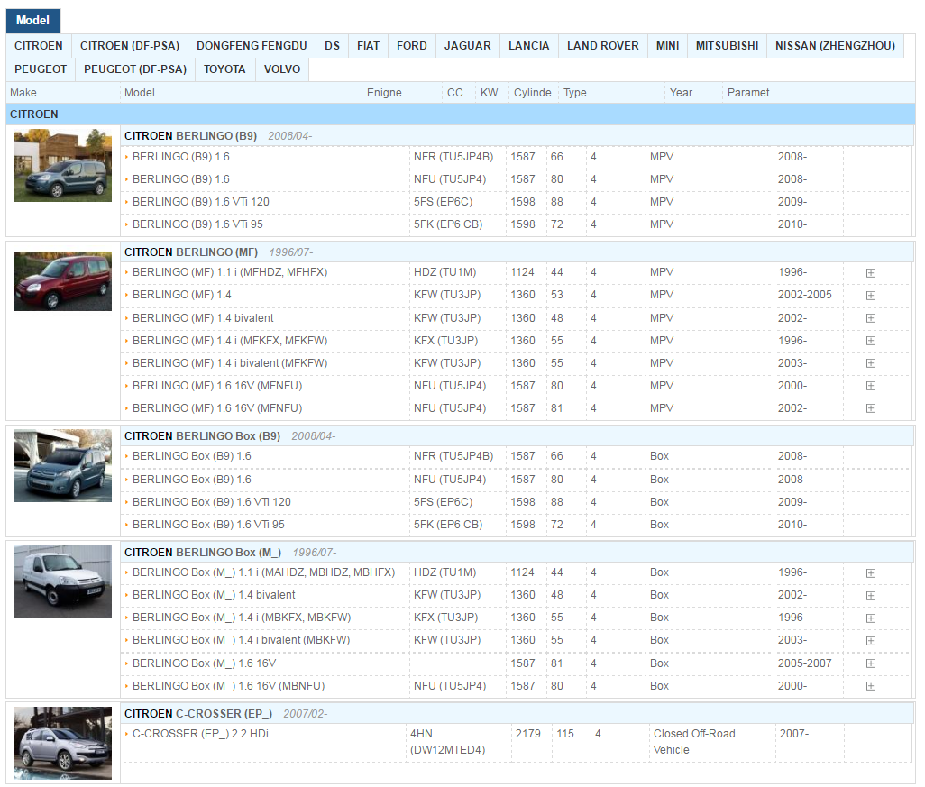The width and height of the screenshot is (925, 787).
Task: Click the Cylinde column header
Action: [533, 93]
